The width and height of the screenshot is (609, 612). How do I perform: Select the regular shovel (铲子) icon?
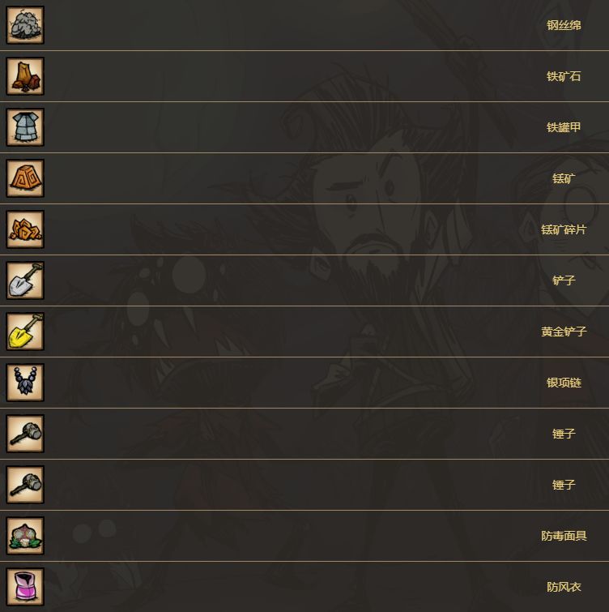pos(25,280)
